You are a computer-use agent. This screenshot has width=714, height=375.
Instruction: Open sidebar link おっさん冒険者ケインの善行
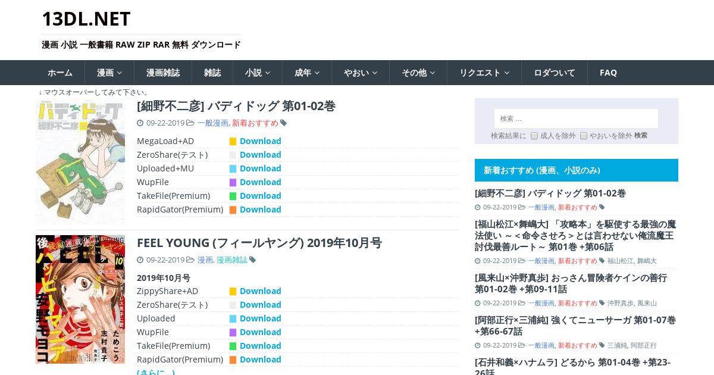coord(571,283)
